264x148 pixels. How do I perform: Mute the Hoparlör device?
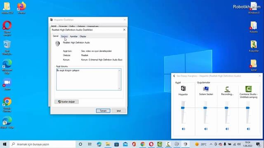coord(184,129)
